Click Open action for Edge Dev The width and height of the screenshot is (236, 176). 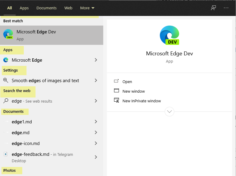coord(127,82)
